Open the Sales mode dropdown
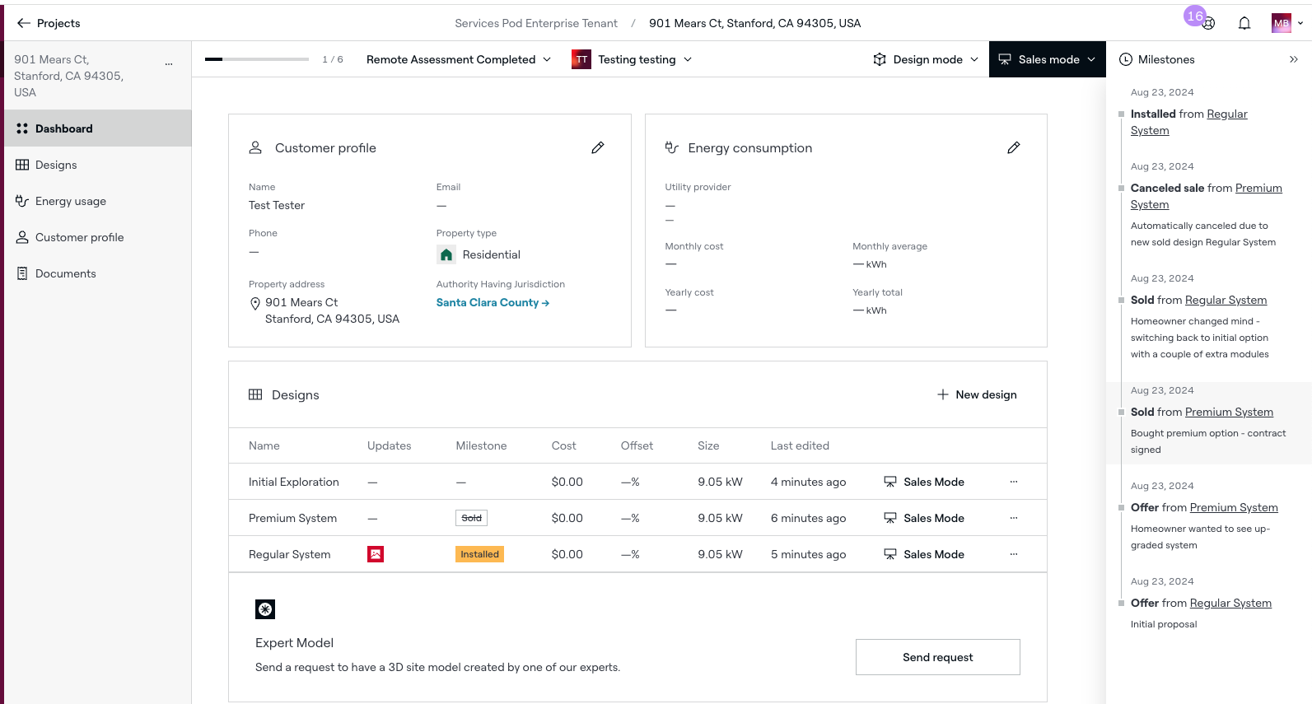1312x704 pixels. click(1048, 59)
